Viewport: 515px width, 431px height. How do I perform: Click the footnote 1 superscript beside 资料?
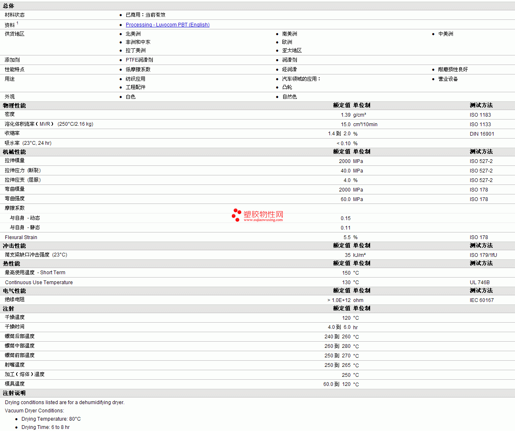pos(17,23)
